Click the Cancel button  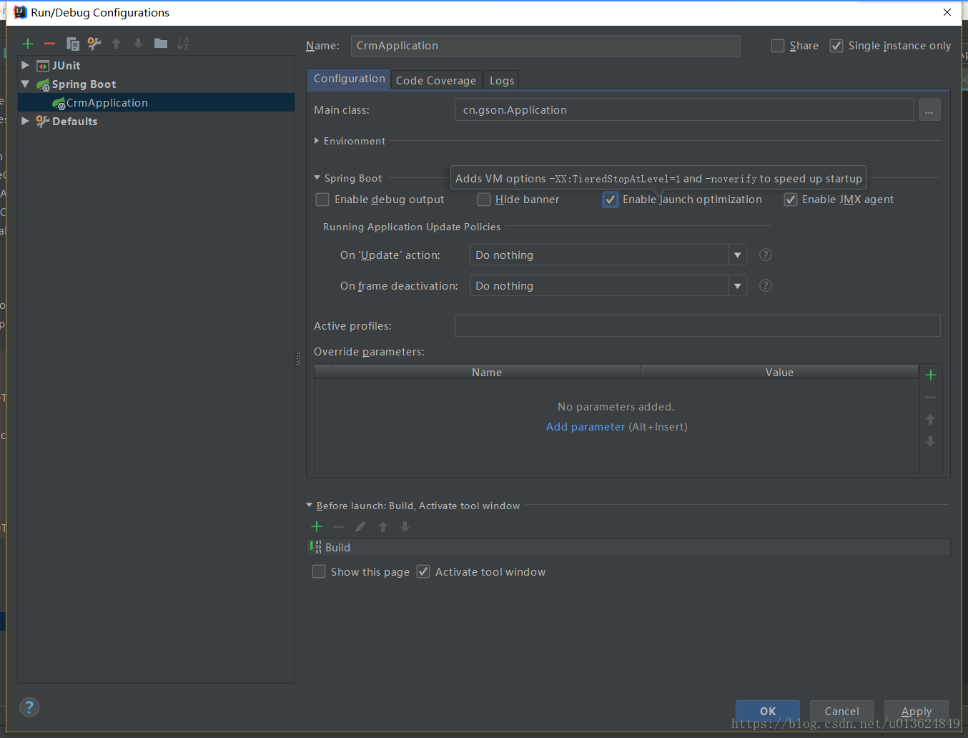pos(842,711)
